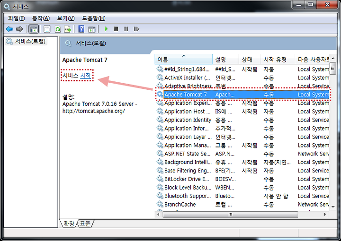Click the 서비스(로컬) header gear icon
This screenshot has height=241, width=341.
[x=68, y=43]
